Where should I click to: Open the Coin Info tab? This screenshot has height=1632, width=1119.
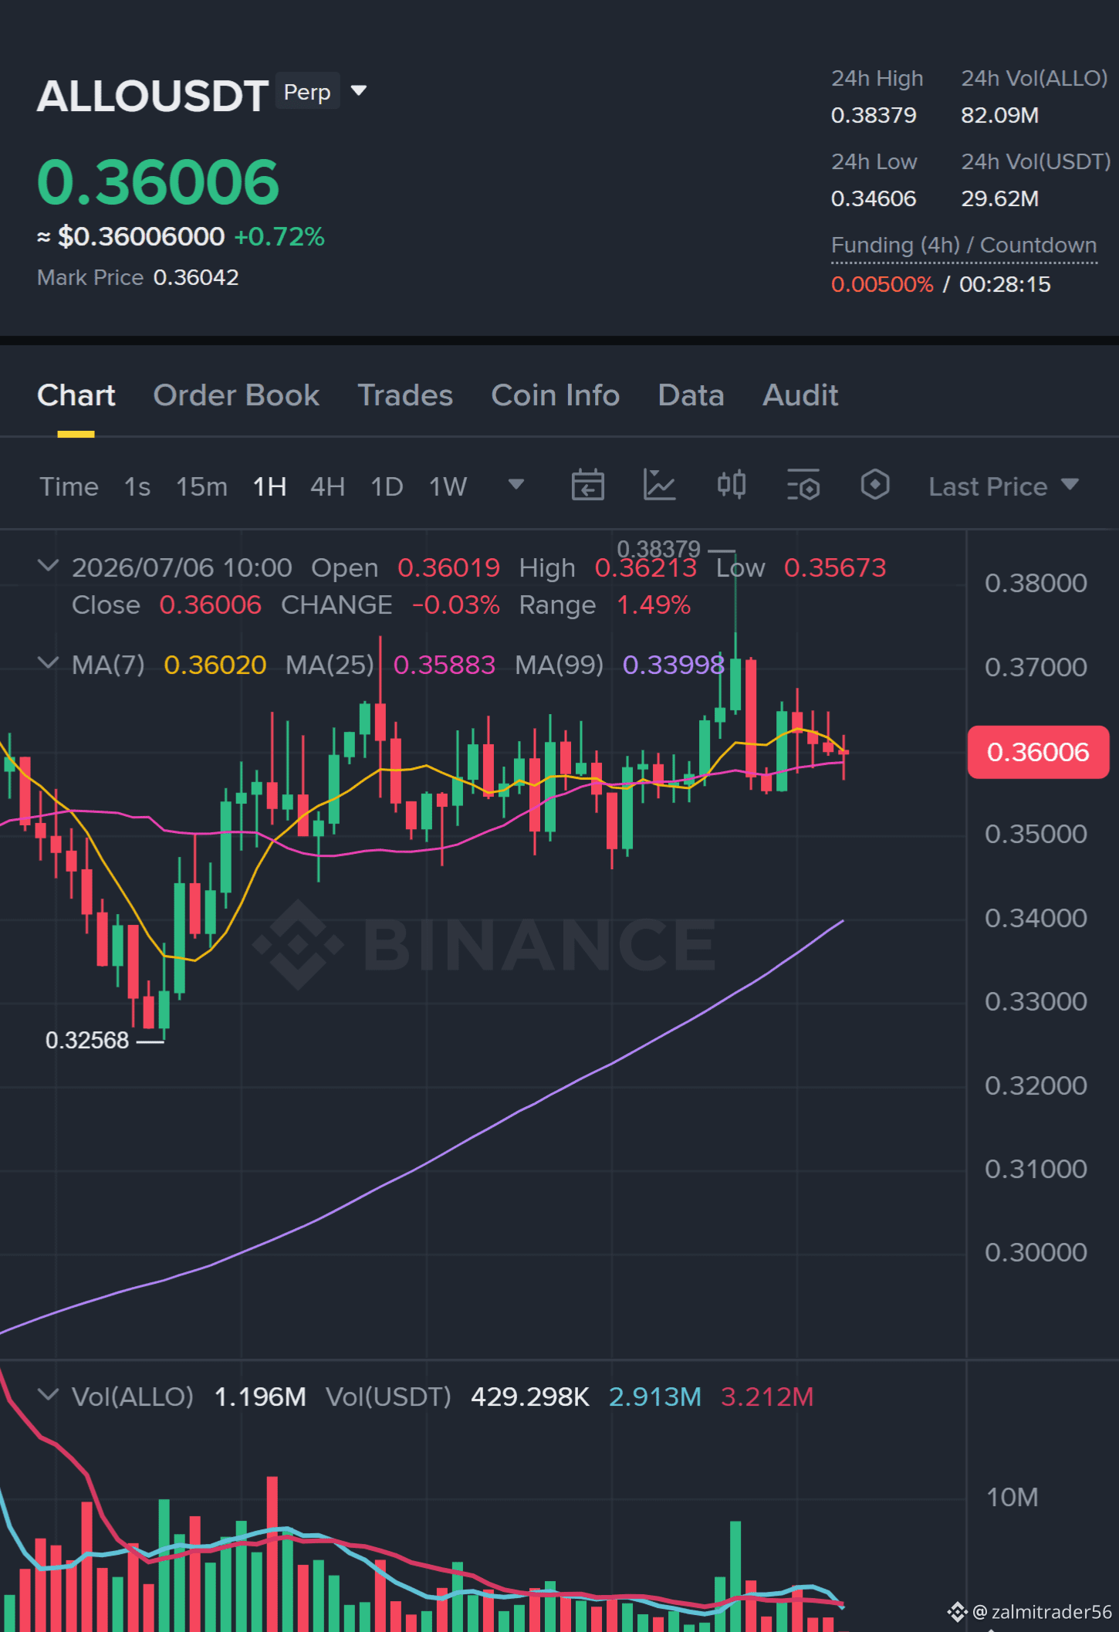click(x=556, y=395)
